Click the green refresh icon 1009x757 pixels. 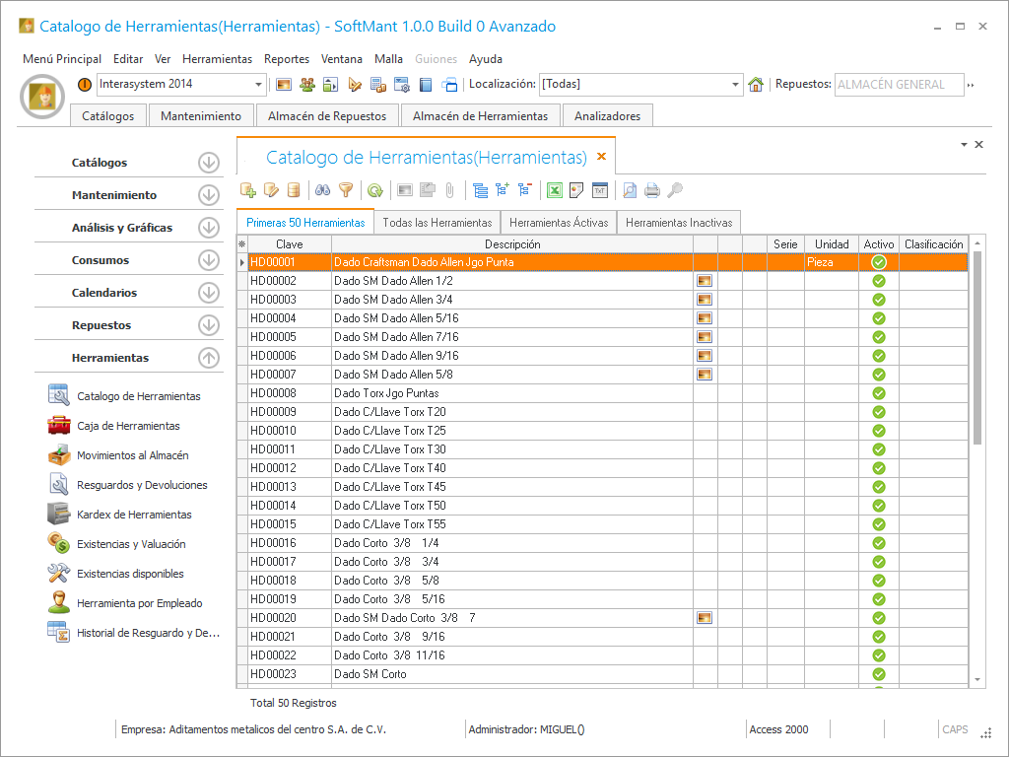(x=375, y=190)
